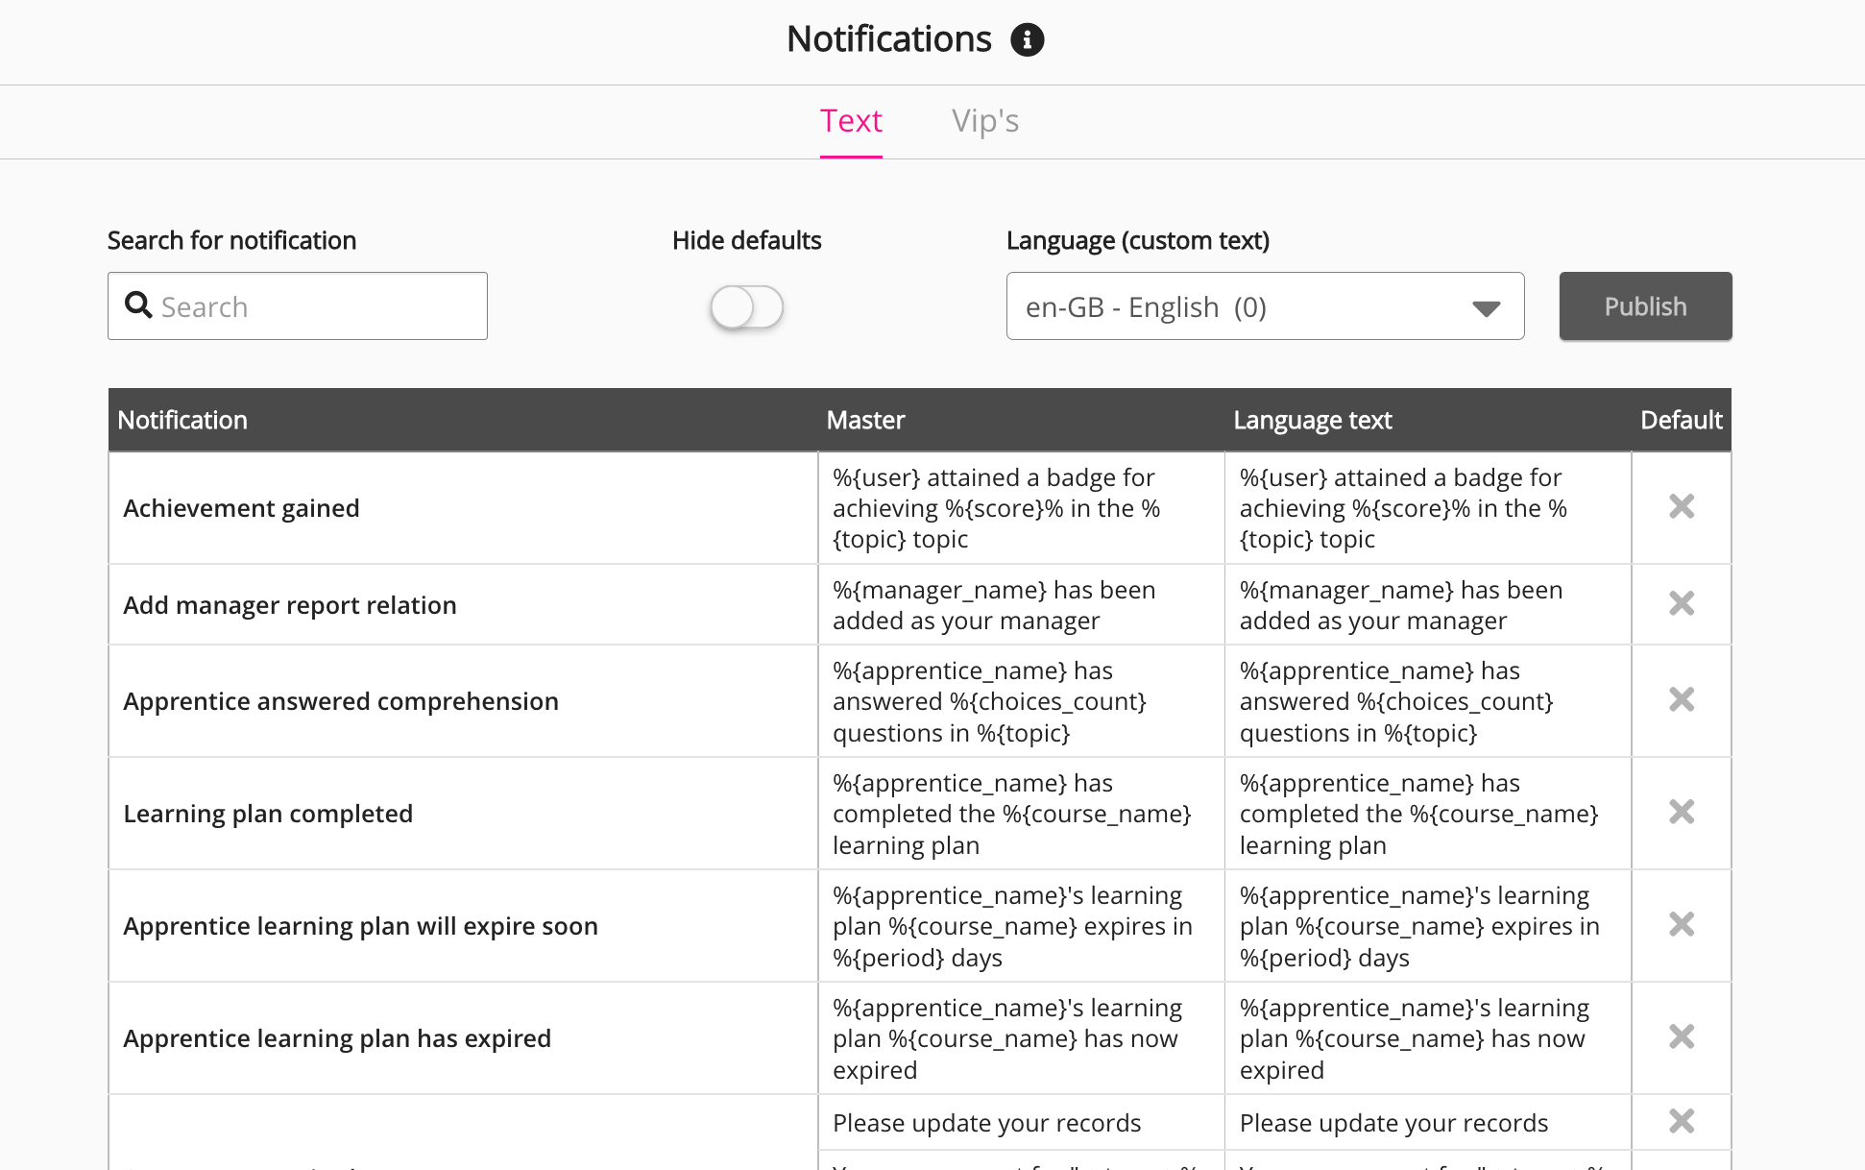Viewport: 1865px width, 1170px height.
Task: Click the Notifications info icon
Action: click(x=1027, y=39)
